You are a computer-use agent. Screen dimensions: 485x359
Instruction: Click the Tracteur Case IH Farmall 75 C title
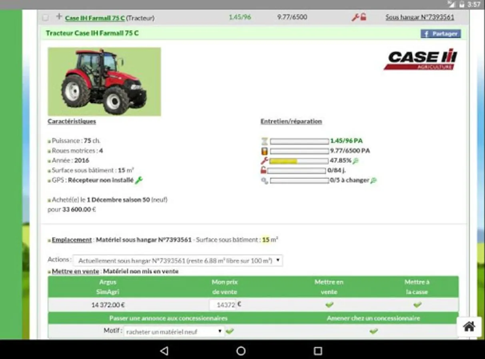click(x=92, y=33)
